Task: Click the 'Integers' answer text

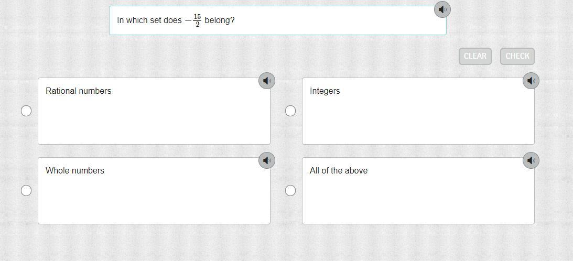Action: 325,91
